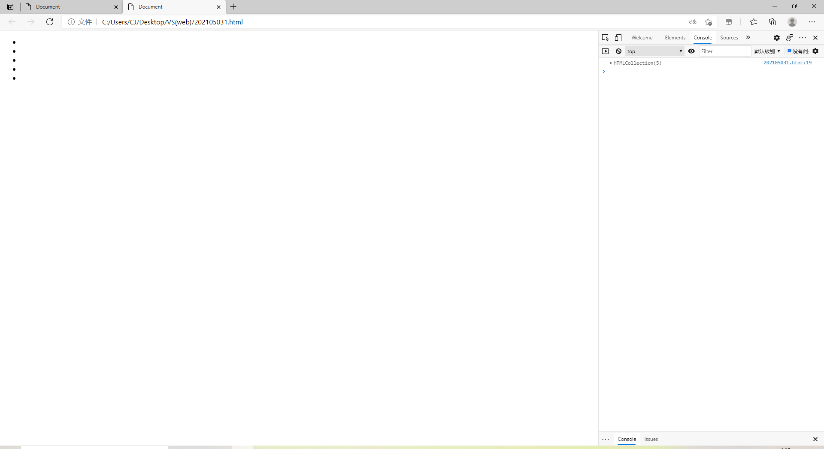824x449 pixels.
Task: Open the Favorites list
Action: tap(753, 22)
